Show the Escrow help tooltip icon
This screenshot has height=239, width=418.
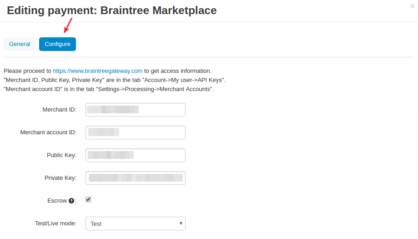coord(71,201)
